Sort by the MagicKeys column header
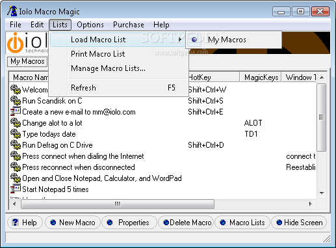This screenshot has height=248, width=336. tap(261, 77)
